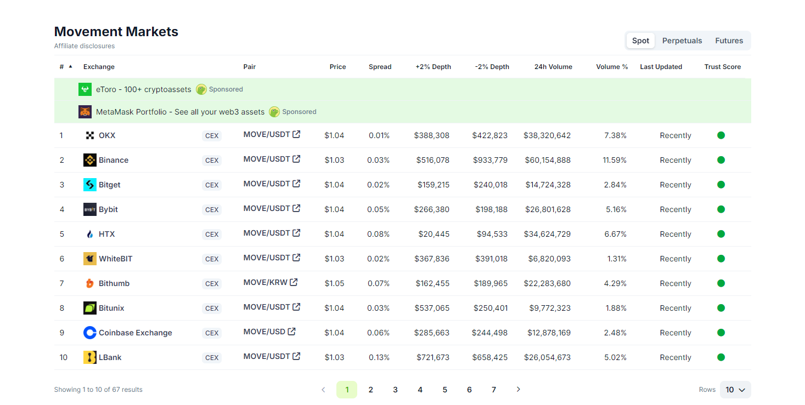805x405 pixels.
Task: Click the Bithumb price $1.05 cell
Action: 334,283
